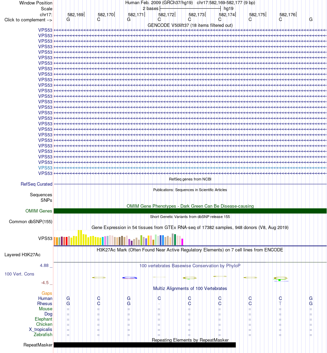Click the 'Zebrafish' alignment row label
The image size is (327, 353).
tap(43, 334)
